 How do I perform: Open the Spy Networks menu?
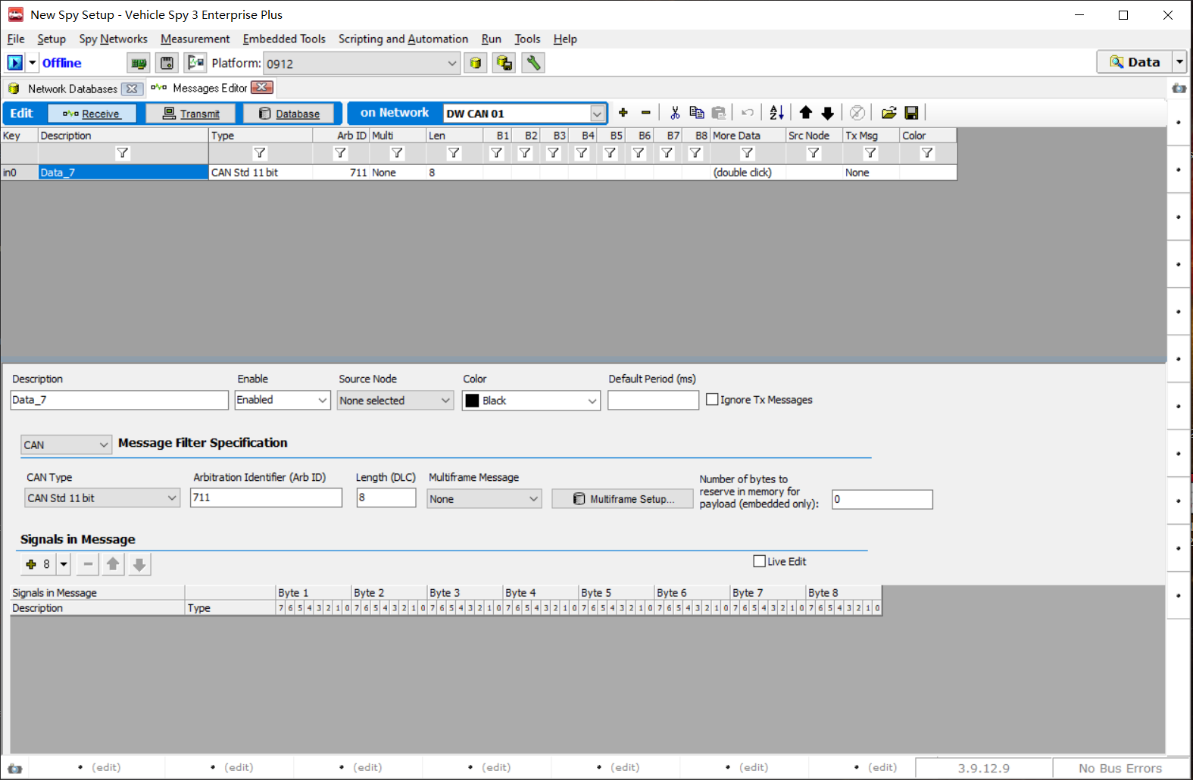click(113, 39)
